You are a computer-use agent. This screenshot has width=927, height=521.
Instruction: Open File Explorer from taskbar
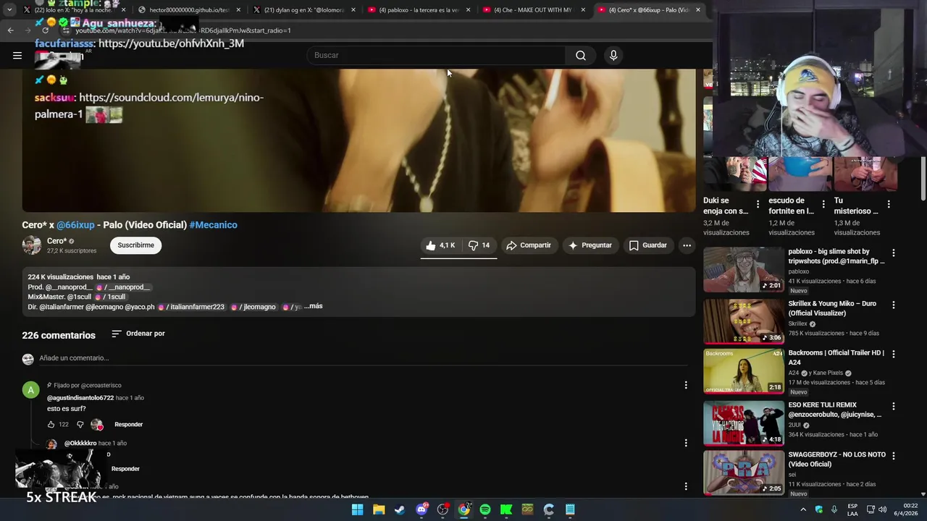tap(379, 509)
